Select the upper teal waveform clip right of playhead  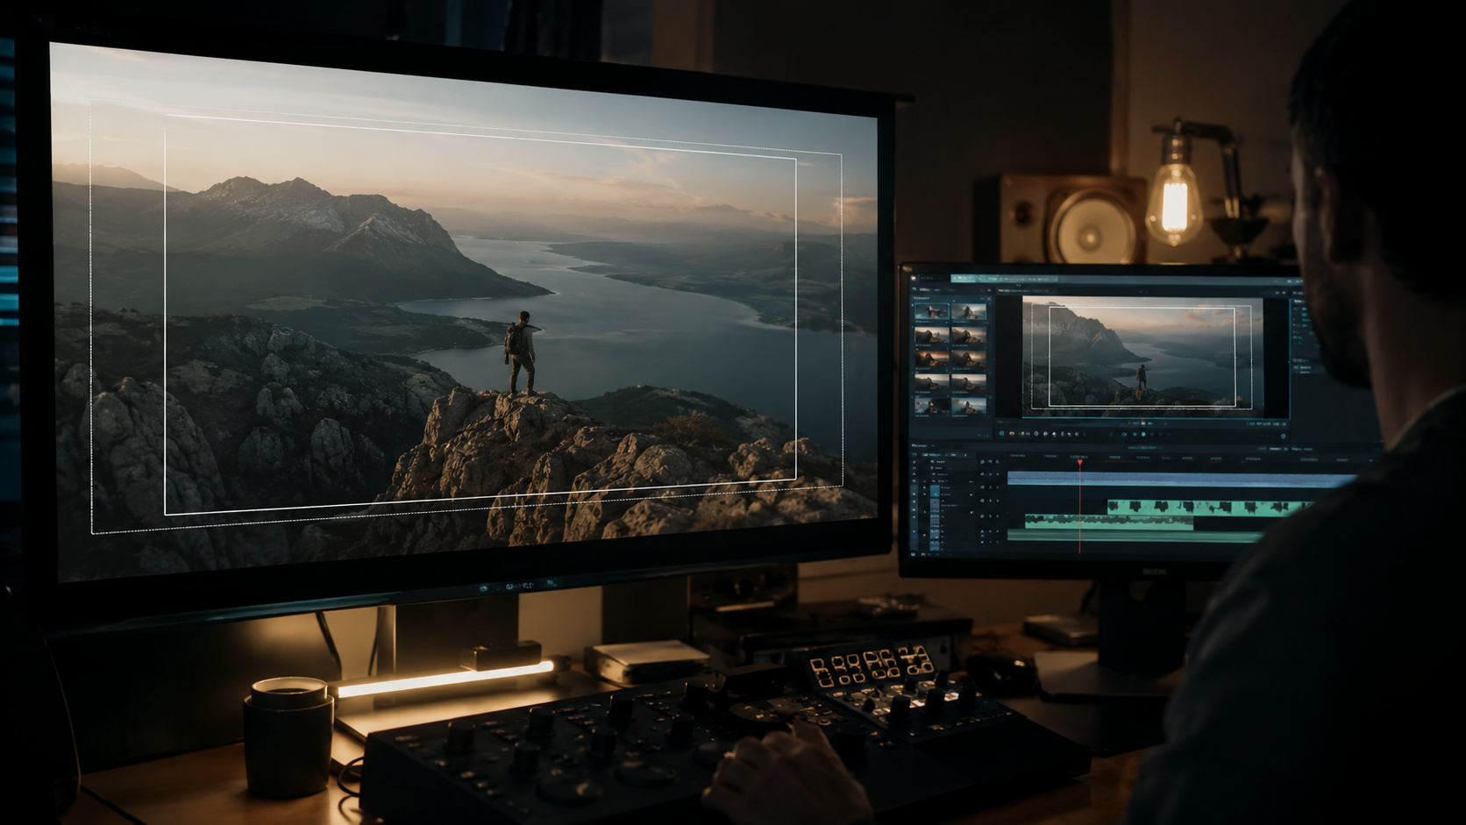point(1210,508)
